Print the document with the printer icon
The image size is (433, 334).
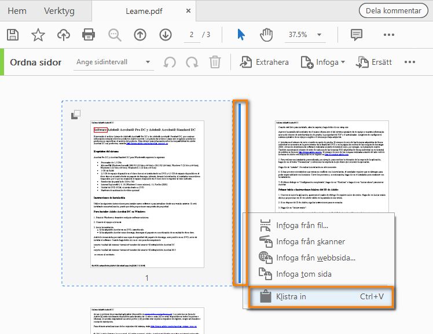click(x=89, y=35)
